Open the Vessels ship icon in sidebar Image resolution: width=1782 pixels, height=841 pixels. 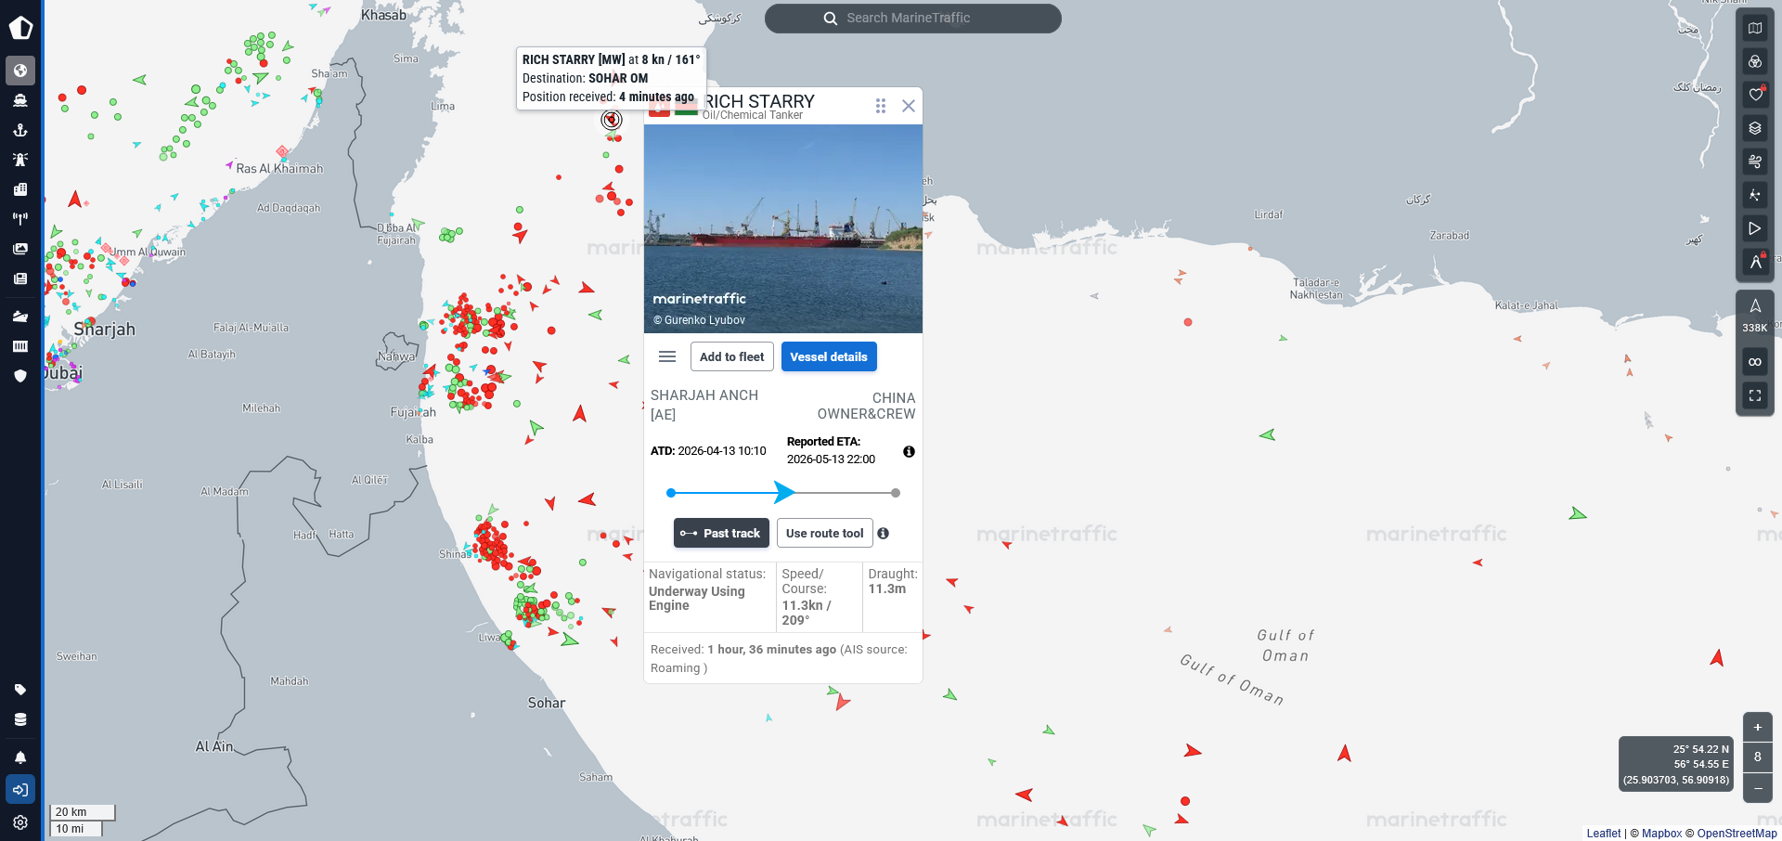(20, 100)
